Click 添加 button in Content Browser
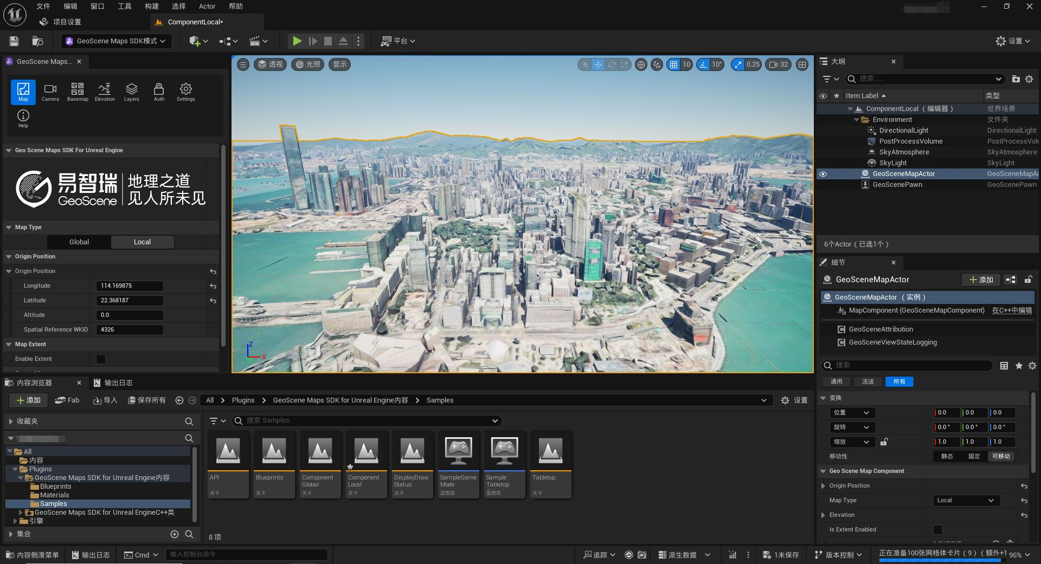1041x564 pixels. [x=29, y=400]
